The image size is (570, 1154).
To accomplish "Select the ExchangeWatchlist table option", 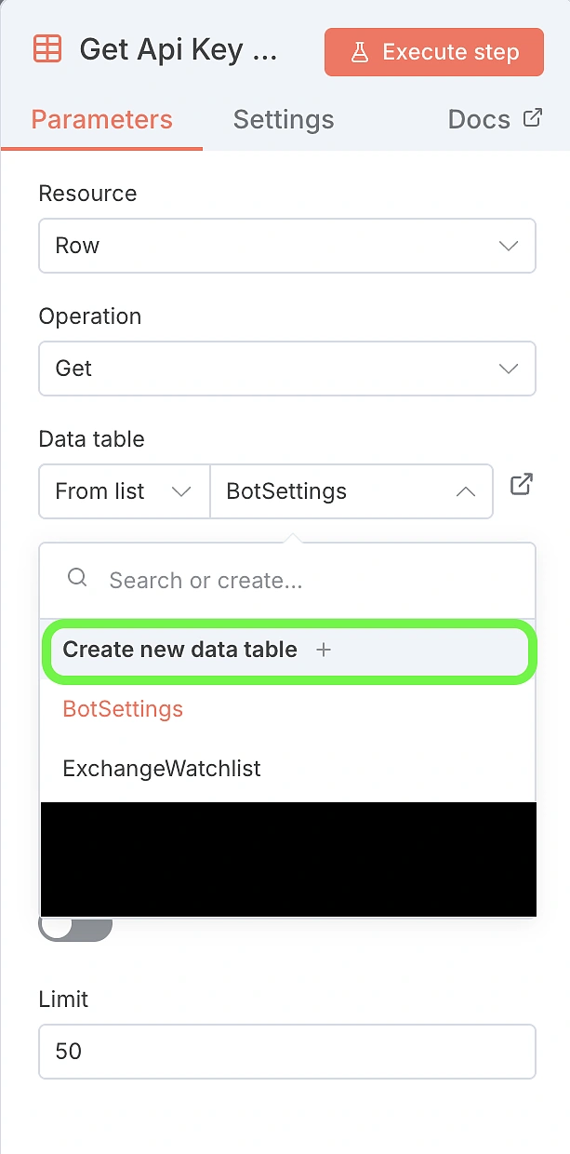I will click(161, 769).
